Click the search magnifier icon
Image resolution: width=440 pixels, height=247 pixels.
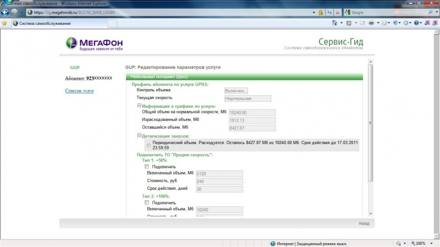tap(430, 12)
